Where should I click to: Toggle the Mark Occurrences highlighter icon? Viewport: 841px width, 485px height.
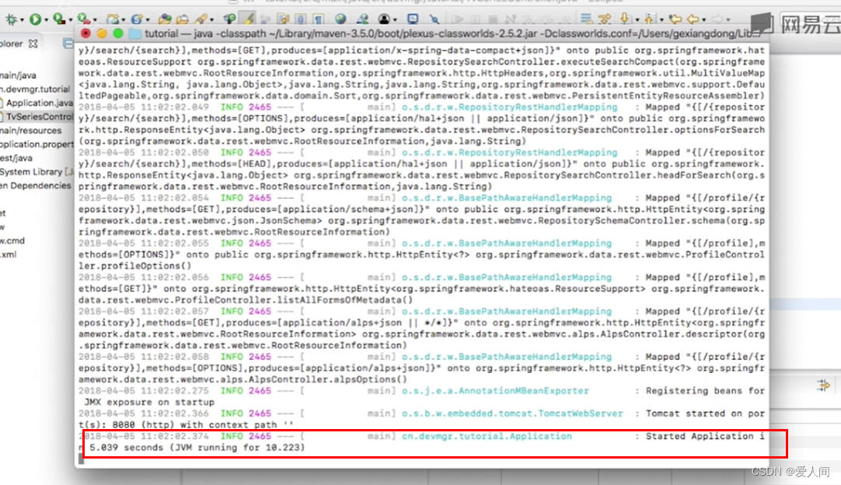click(x=247, y=17)
